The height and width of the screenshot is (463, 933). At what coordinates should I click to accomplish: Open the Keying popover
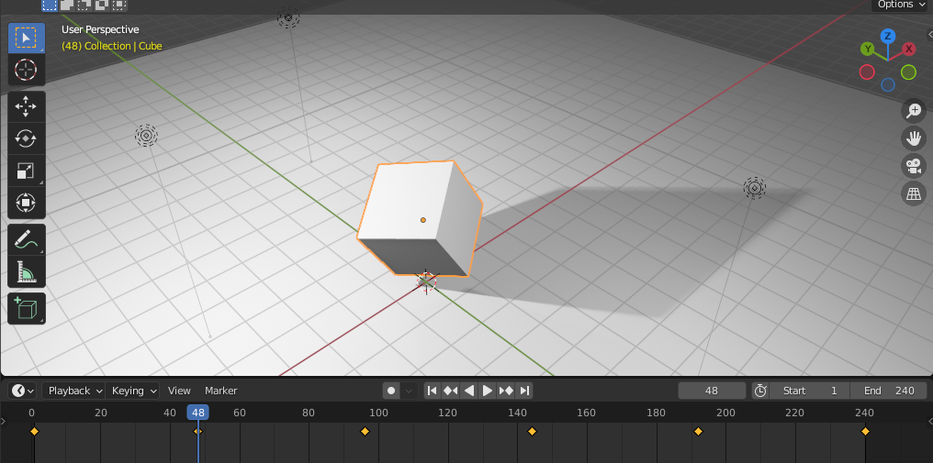(133, 391)
